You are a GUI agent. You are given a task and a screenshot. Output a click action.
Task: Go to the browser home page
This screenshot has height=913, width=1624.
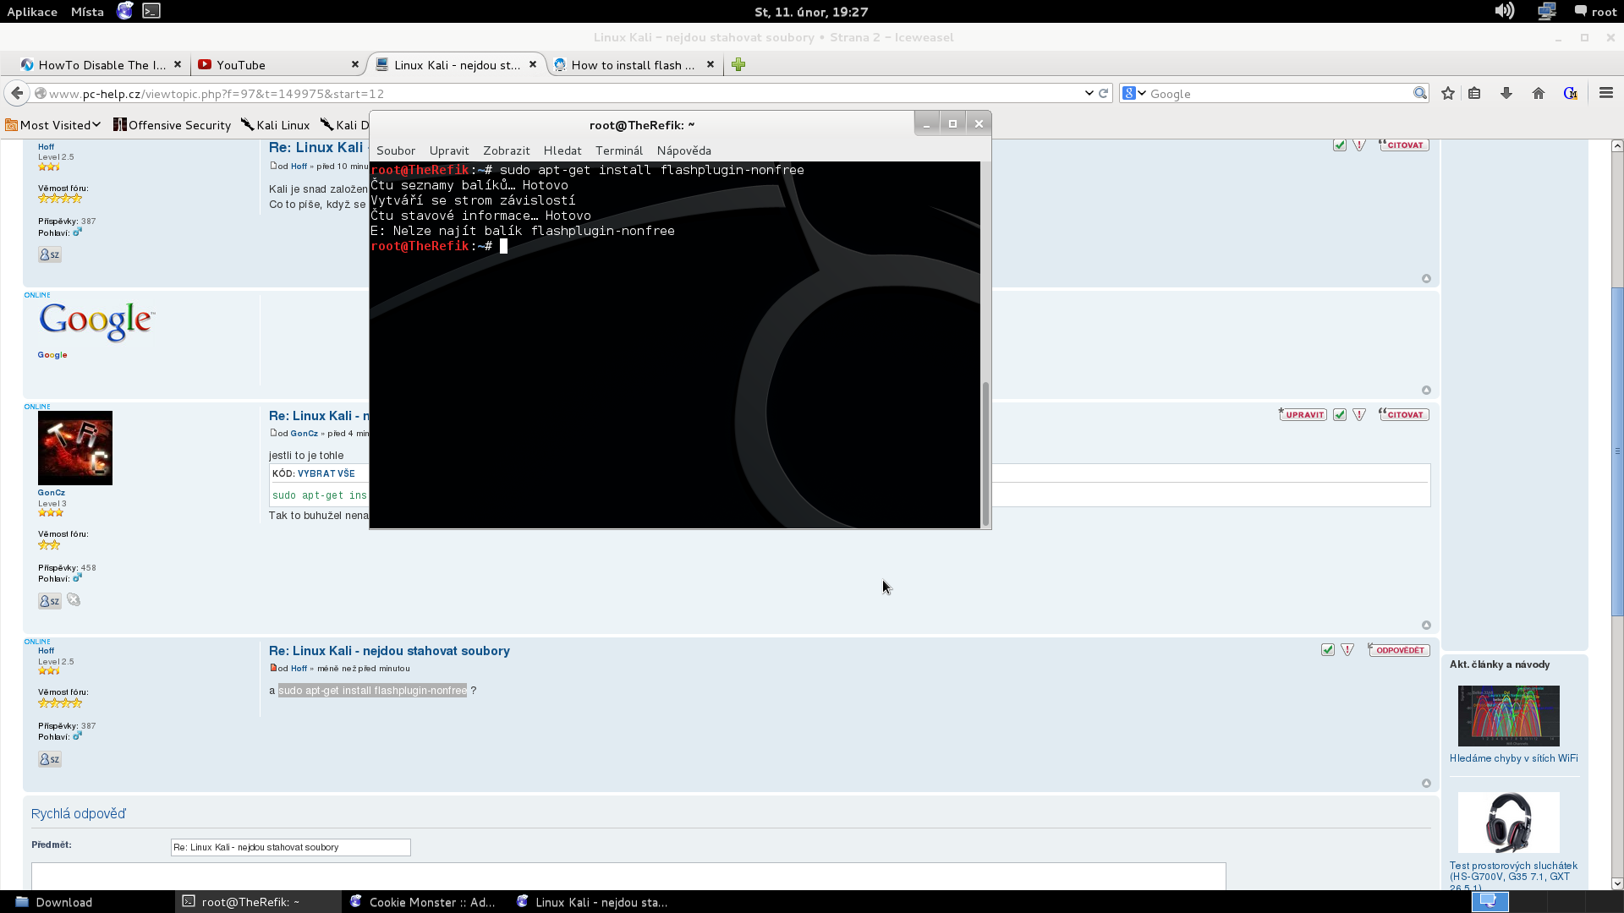[x=1539, y=94]
